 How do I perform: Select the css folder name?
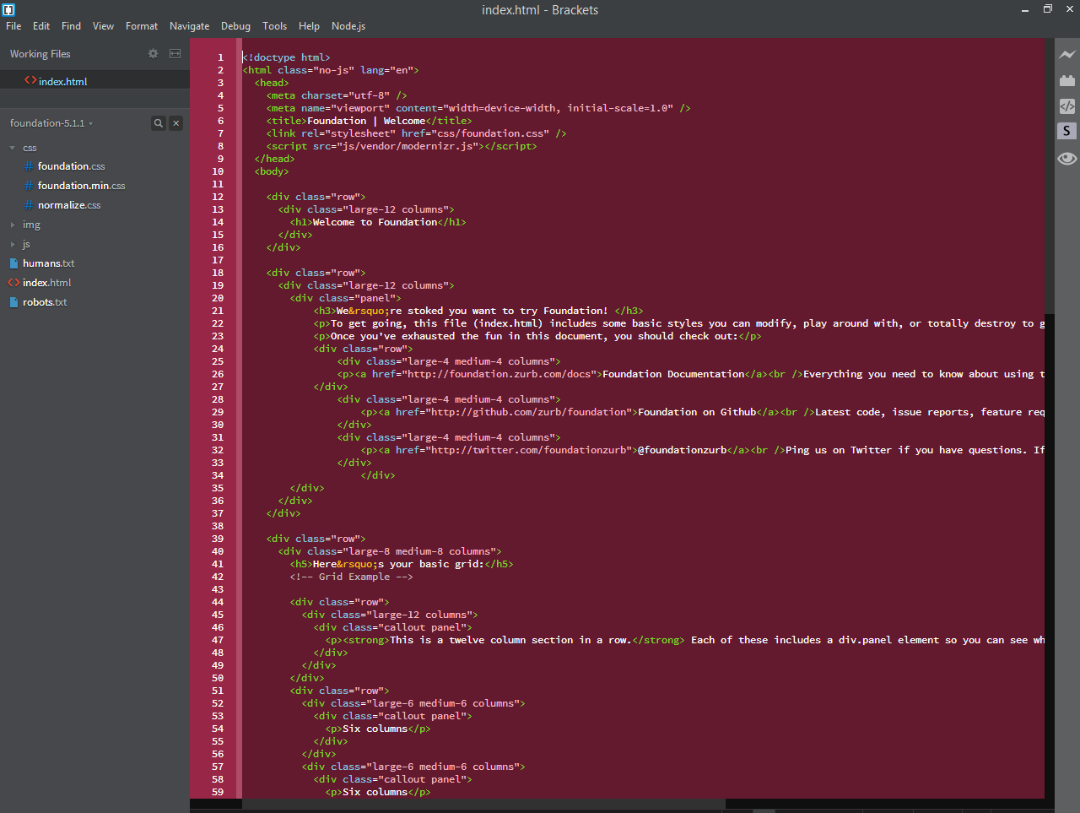point(30,148)
